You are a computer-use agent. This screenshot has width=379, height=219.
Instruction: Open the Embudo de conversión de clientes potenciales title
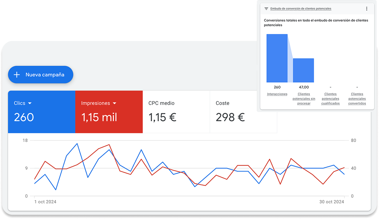click(300, 9)
